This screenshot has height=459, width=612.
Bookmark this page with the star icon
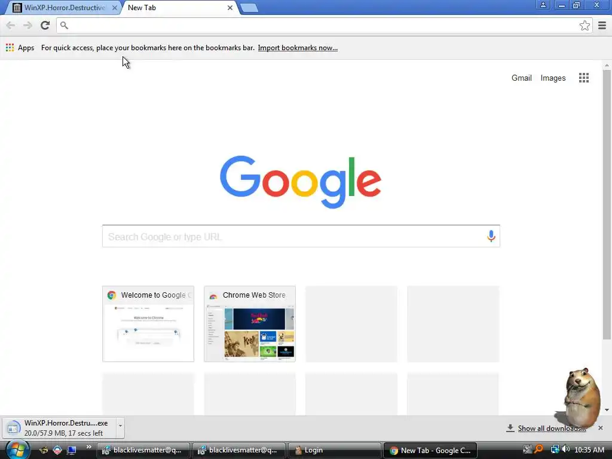tap(585, 25)
